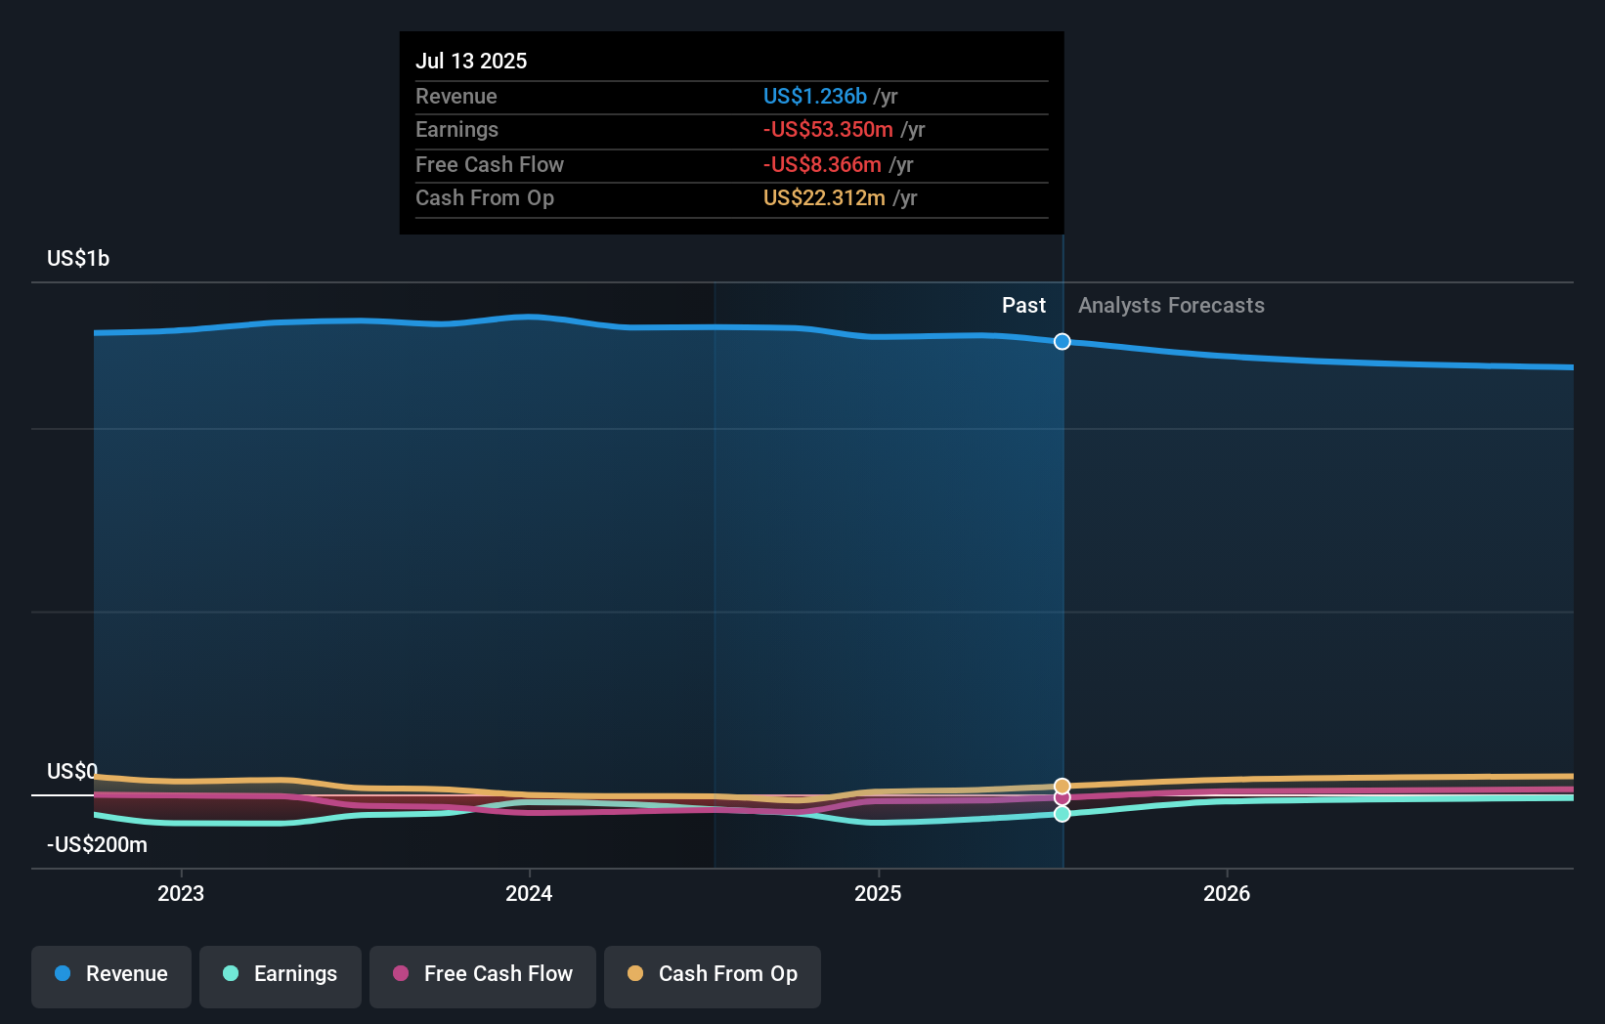This screenshot has height=1024, width=1605.
Task: Select the teal Earnings marker on chart
Action: 1063,814
